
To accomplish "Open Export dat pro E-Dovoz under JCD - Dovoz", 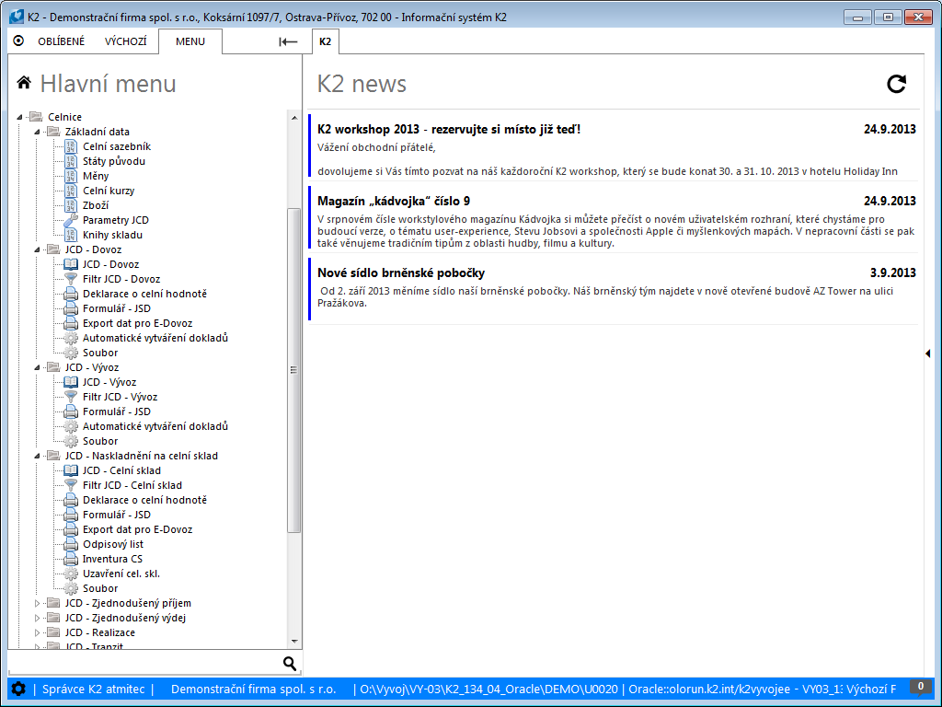I will pyautogui.click(x=138, y=323).
